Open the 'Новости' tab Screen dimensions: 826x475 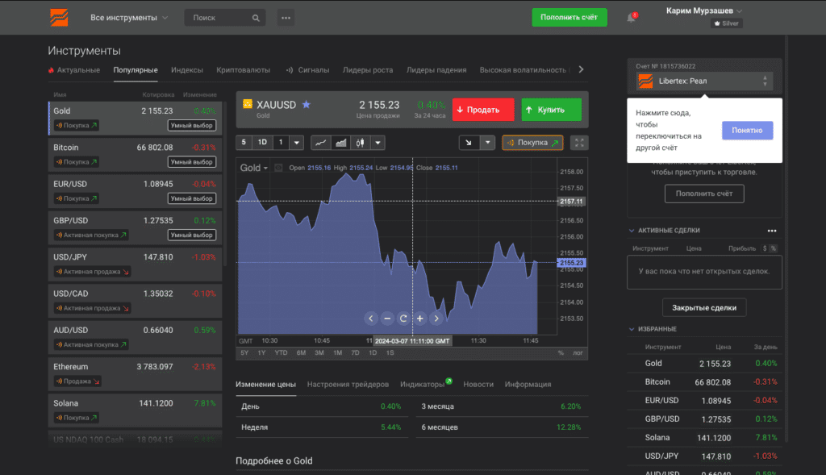[478, 385]
